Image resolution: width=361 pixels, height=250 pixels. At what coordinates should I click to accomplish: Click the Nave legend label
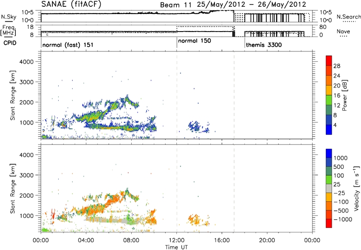[343, 32]
